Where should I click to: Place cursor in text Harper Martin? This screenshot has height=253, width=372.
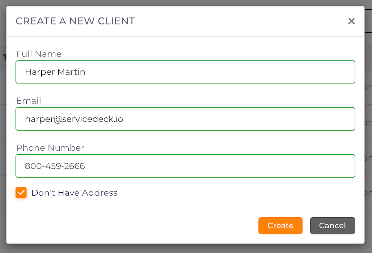55,72
